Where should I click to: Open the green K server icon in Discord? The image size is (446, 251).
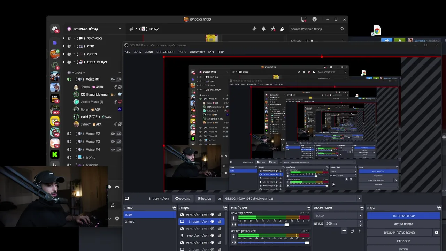pyautogui.click(x=55, y=154)
